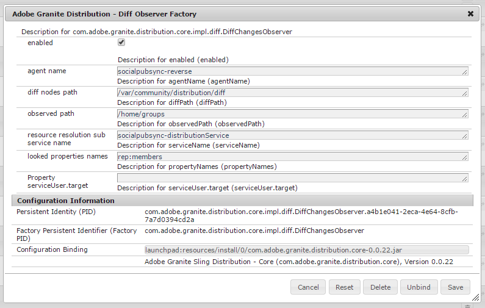The width and height of the screenshot is (485, 308).
Task: Click the Delete button
Action: [380, 287]
